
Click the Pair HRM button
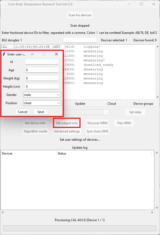point(124,123)
